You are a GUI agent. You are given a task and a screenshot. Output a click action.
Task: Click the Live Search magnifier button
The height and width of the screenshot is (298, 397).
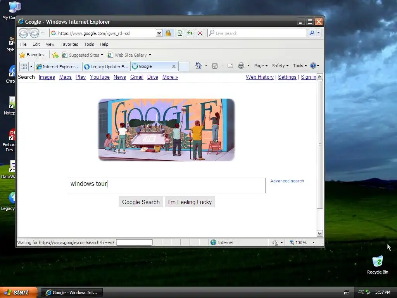312,33
